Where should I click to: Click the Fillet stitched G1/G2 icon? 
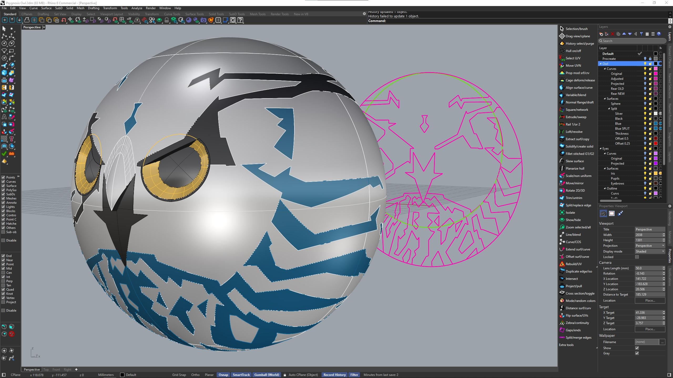click(x=562, y=154)
